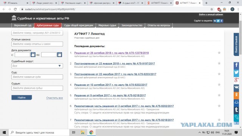Open the Книга отзывов feedback side tab
This screenshot has height=136, width=242.
coord(236,45)
